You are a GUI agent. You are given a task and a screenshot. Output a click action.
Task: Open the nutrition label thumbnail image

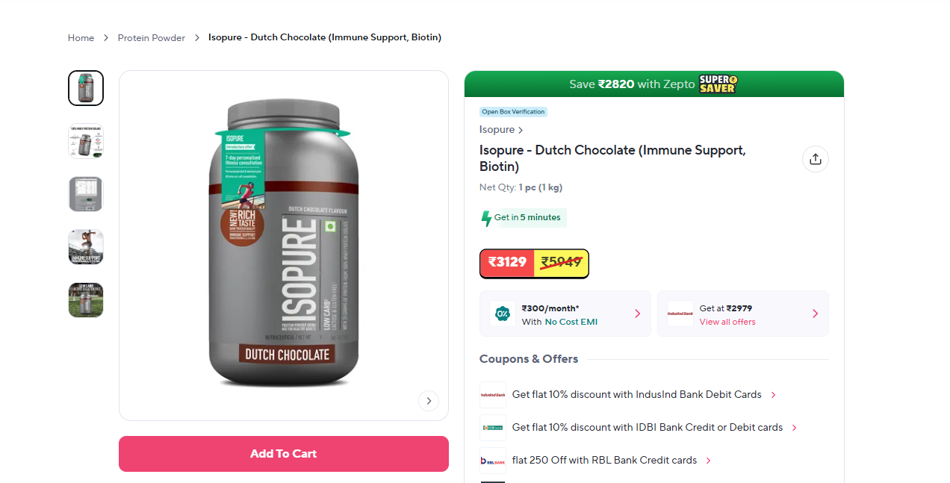pyautogui.click(x=86, y=194)
